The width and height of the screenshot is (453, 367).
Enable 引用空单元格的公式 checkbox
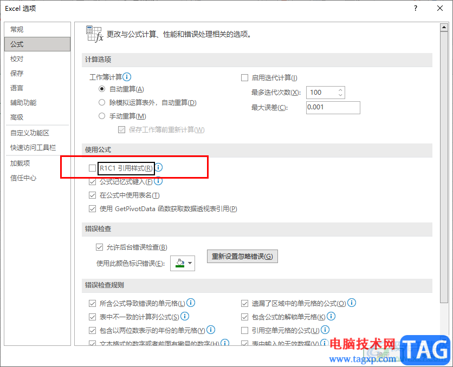[245, 330]
